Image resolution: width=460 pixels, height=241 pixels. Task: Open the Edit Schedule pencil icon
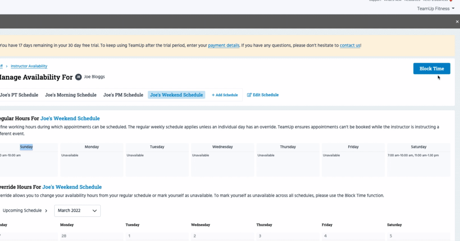click(249, 95)
